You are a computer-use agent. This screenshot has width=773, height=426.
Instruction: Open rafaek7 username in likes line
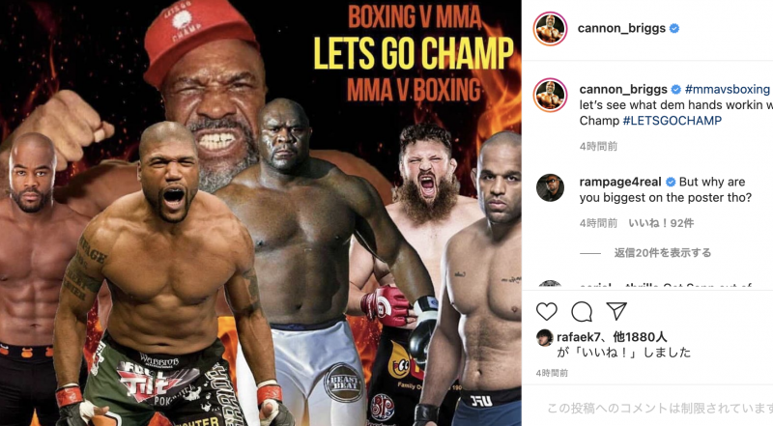577,337
